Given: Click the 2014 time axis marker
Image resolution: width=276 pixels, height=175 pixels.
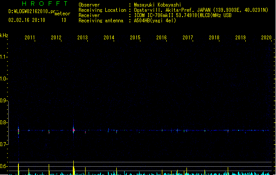Looking at the screenshot, I should point(109,38).
